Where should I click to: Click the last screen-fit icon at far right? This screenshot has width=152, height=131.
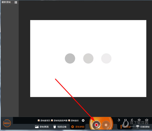click(147, 120)
